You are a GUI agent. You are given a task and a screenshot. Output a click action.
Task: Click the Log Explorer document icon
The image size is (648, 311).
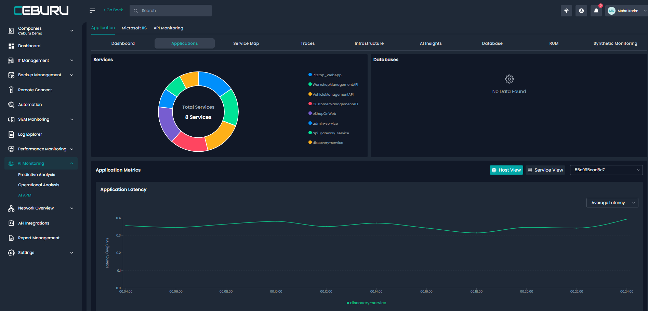(x=11, y=134)
